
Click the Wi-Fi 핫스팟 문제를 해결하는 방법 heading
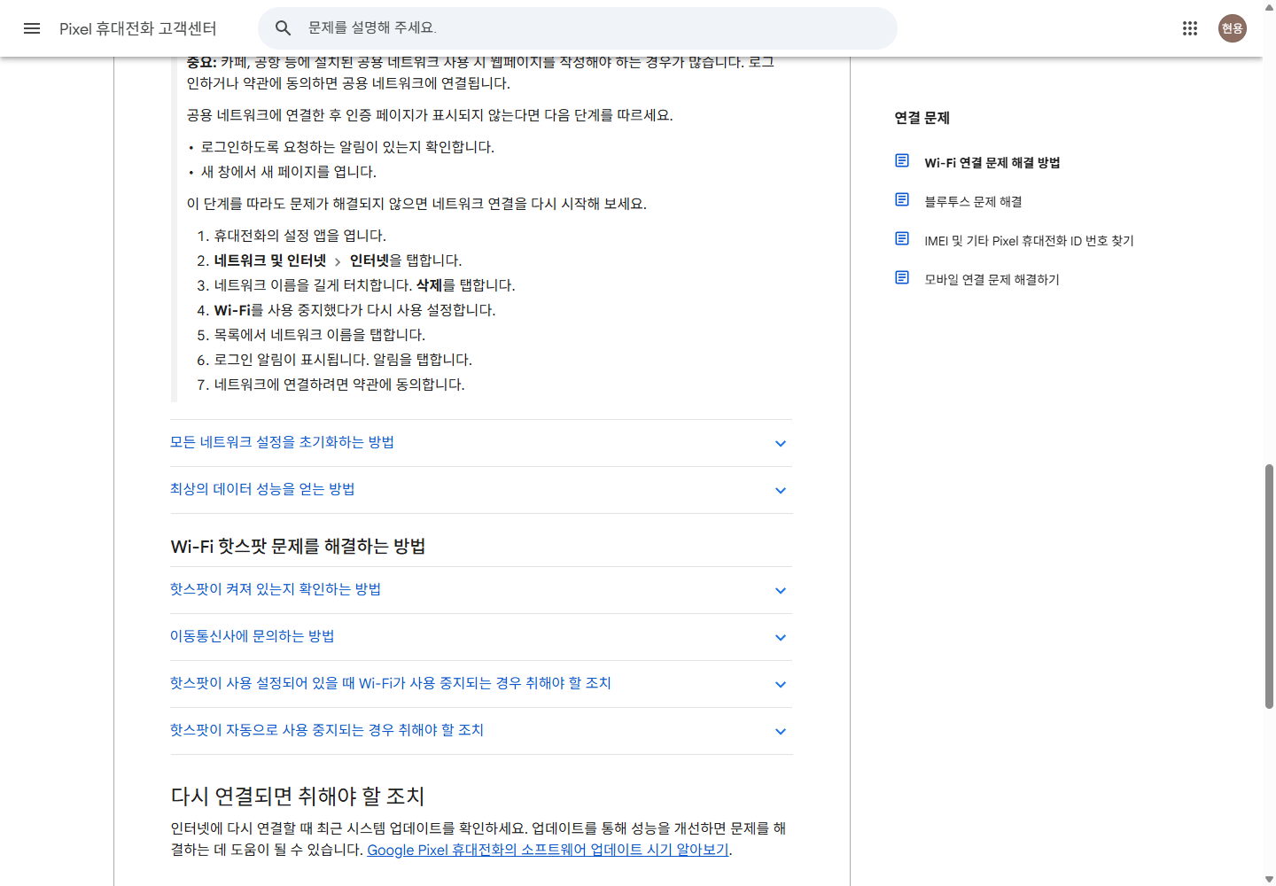click(x=298, y=546)
